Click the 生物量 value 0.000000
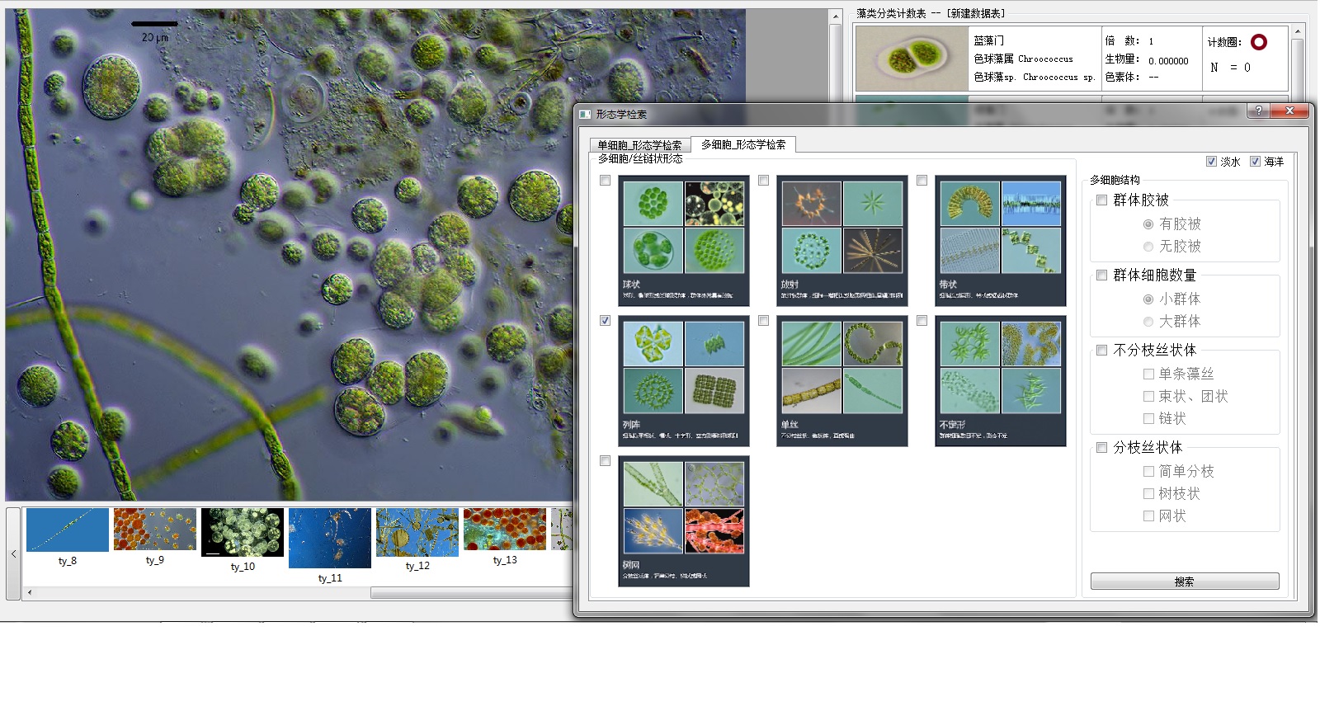The width and height of the screenshot is (1320, 711). coord(1168,61)
